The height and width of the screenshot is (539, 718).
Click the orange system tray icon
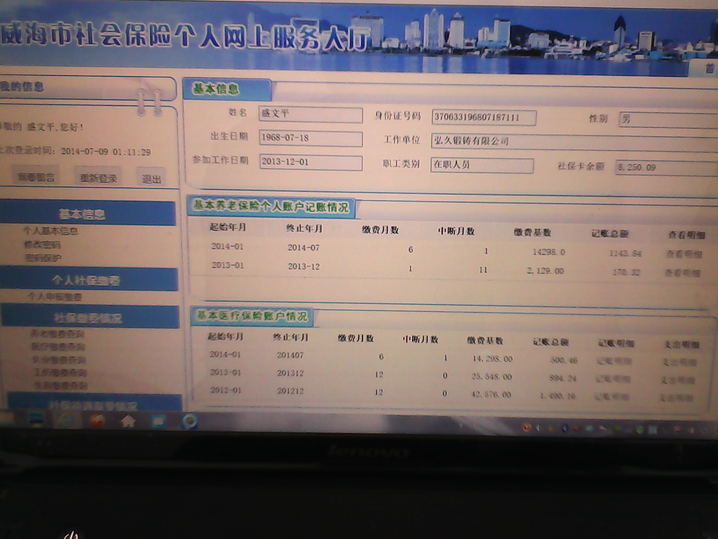(527, 427)
